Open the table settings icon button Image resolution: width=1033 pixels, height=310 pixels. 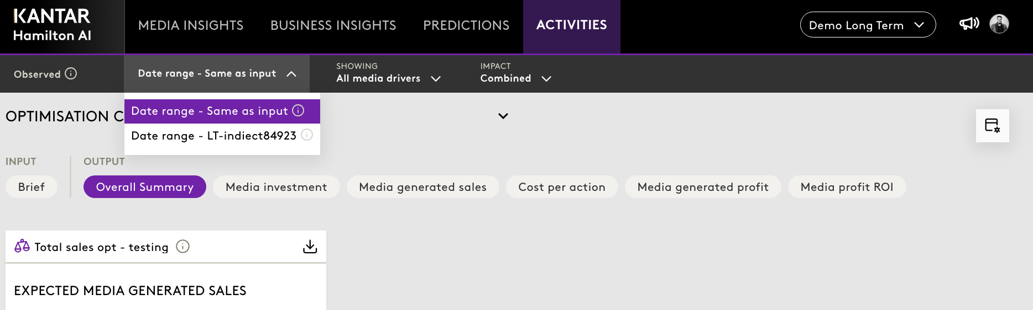992,126
